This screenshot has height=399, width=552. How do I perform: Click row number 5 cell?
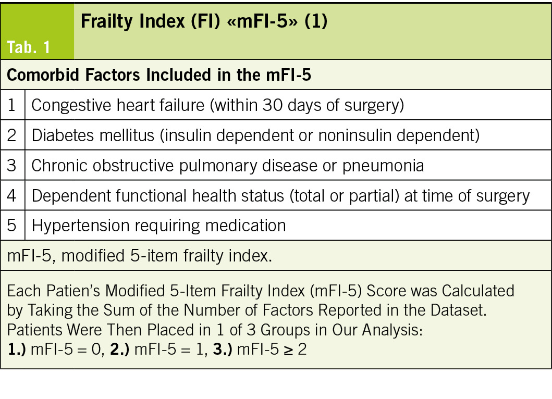(12, 225)
